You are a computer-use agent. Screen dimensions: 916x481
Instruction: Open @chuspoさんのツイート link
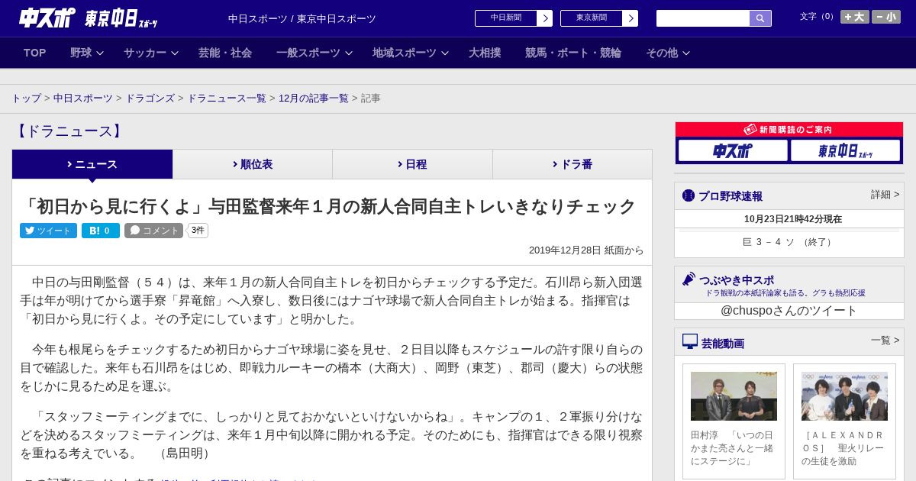pyautogui.click(x=789, y=311)
